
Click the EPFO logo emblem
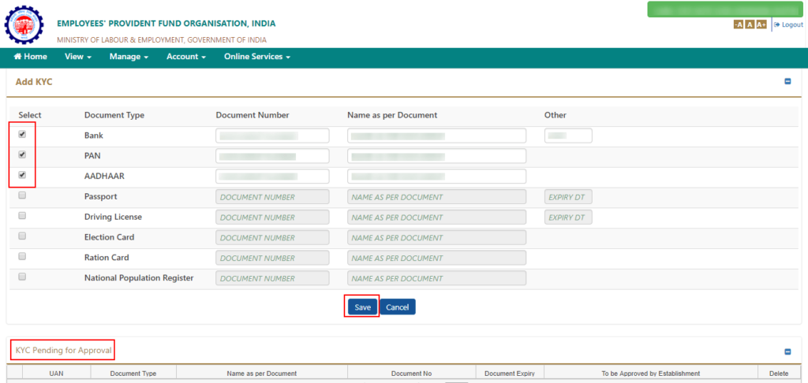pyautogui.click(x=24, y=24)
